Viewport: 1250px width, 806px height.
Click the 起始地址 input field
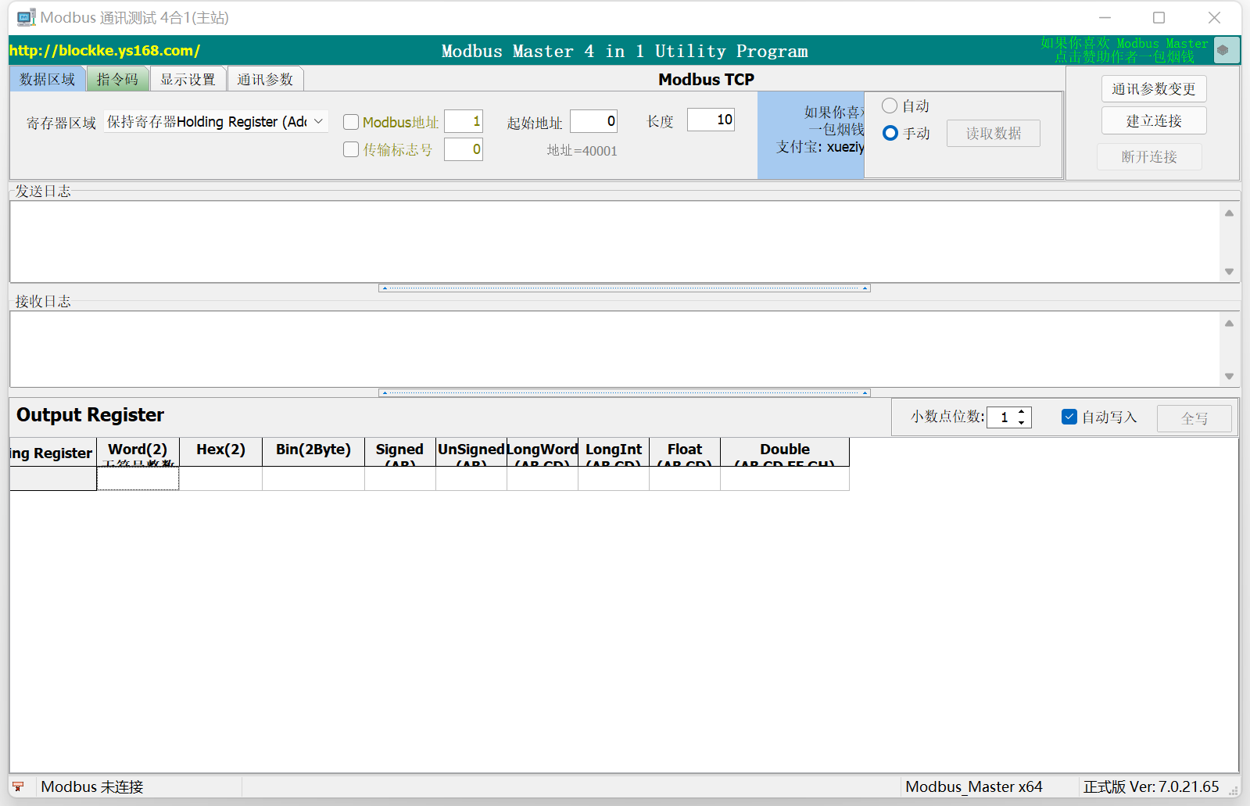(x=593, y=120)
